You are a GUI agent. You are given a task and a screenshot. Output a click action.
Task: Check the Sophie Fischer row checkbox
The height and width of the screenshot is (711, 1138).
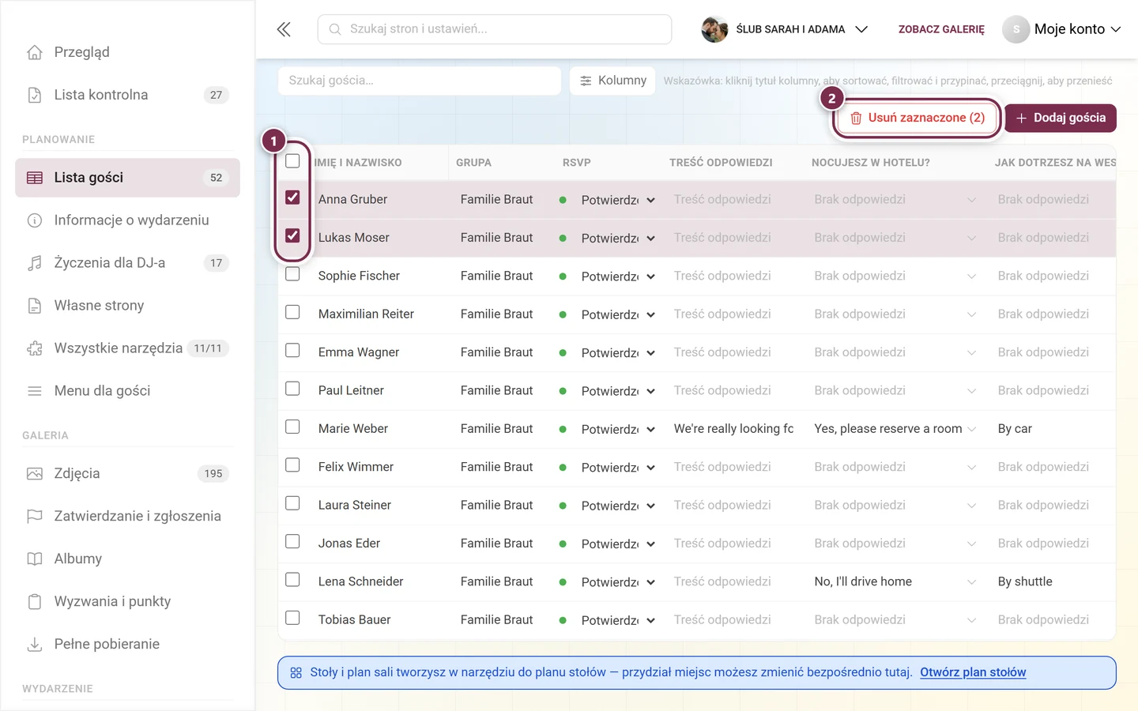tap(292, 274)
